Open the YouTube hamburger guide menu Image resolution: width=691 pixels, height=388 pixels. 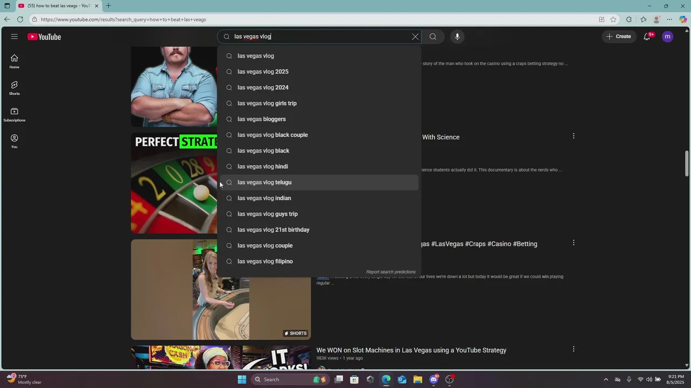pos(14,37)
